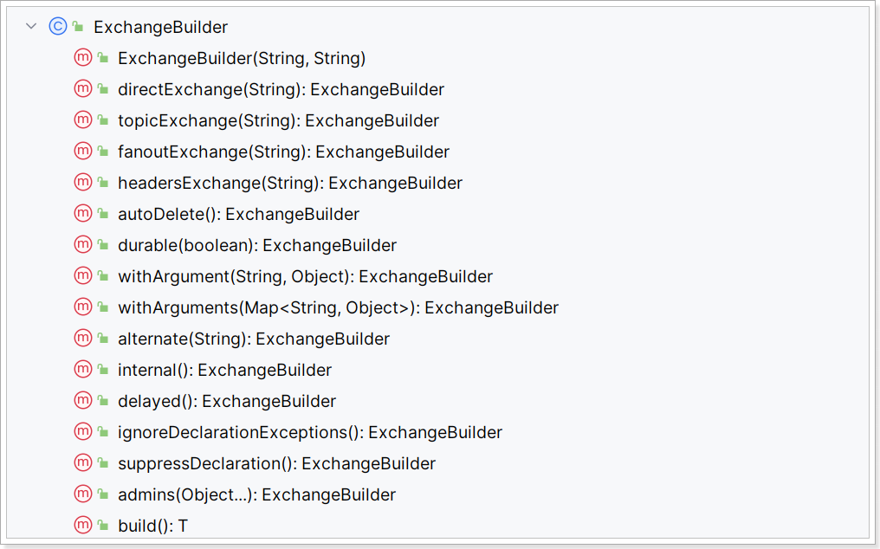Click the method icon beside topicExchange(String)
This screenshot has height=549, width=880.
(83, 120)
